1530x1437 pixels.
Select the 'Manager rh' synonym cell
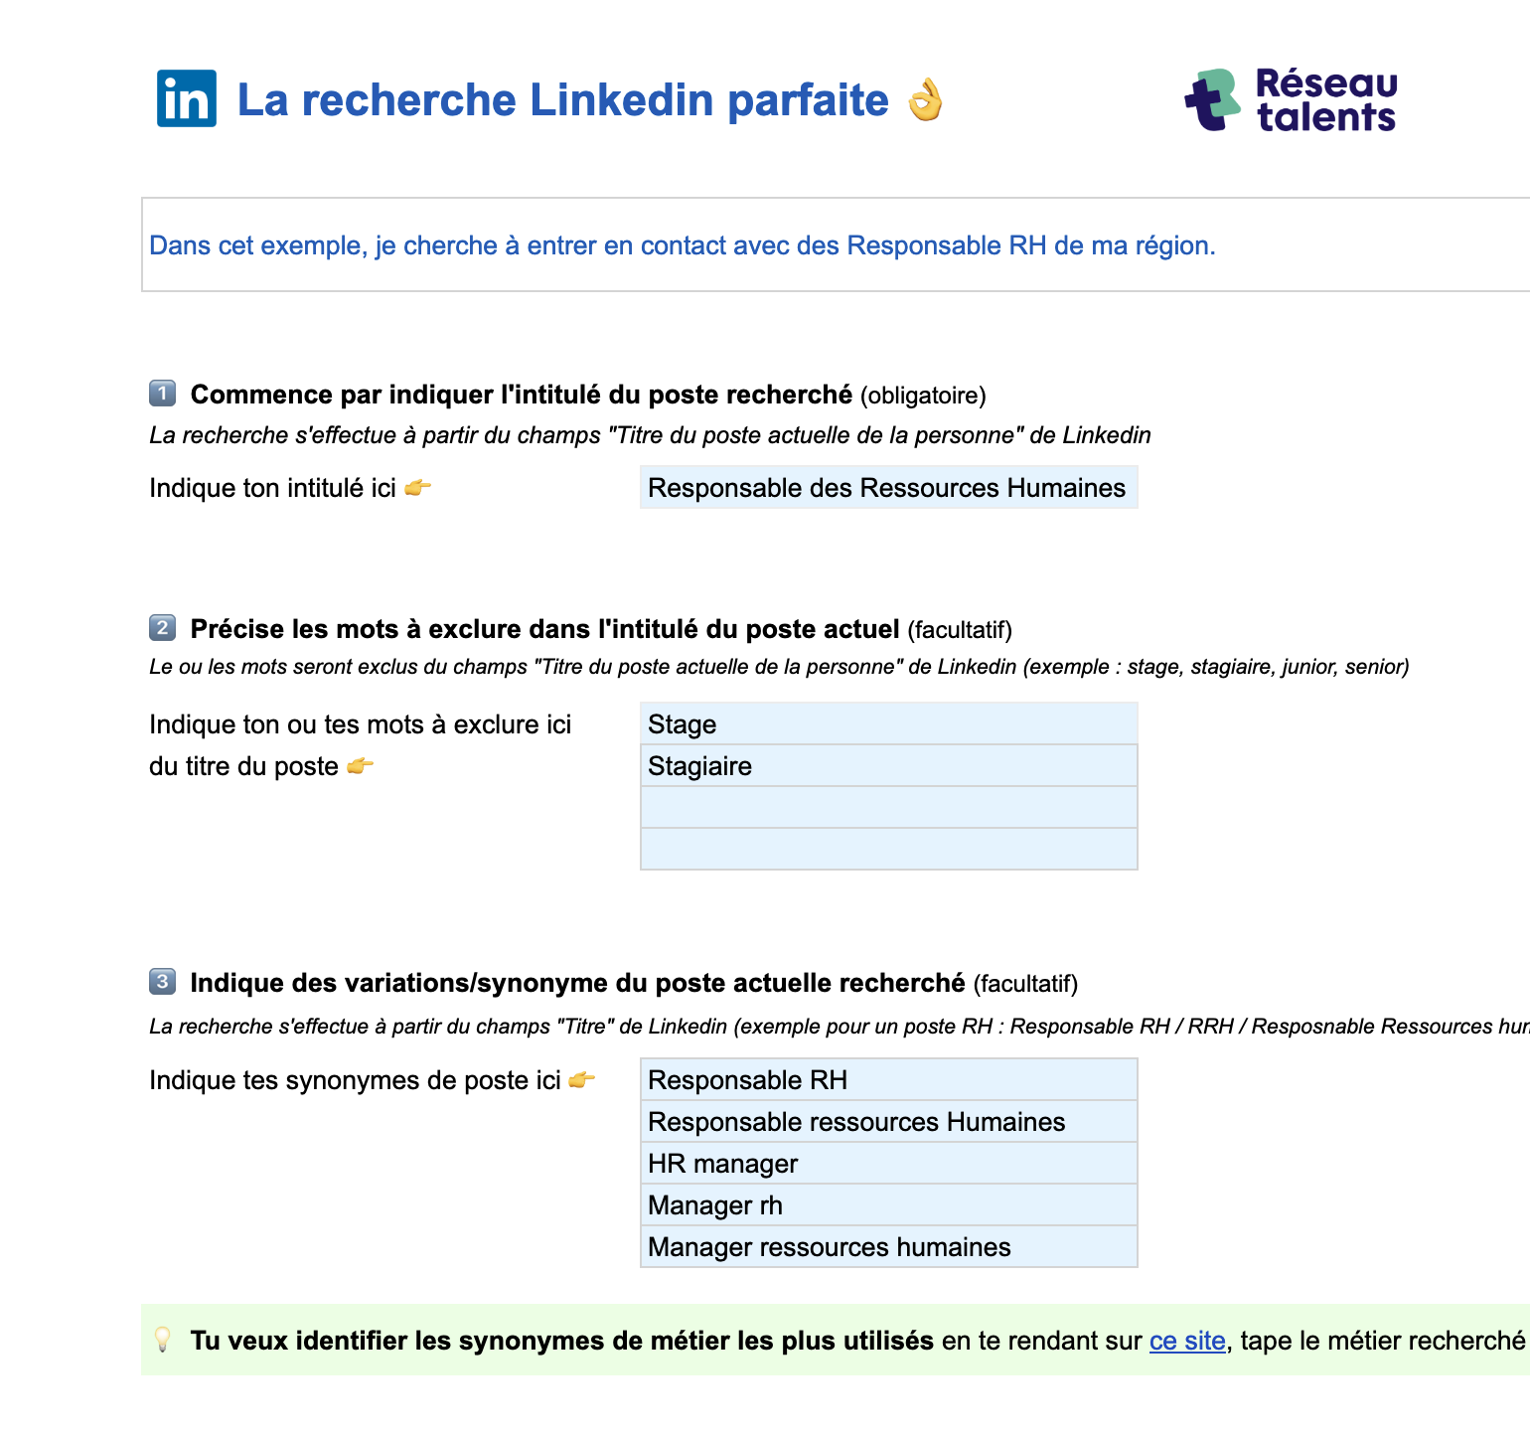click(x=888, y=1205)
